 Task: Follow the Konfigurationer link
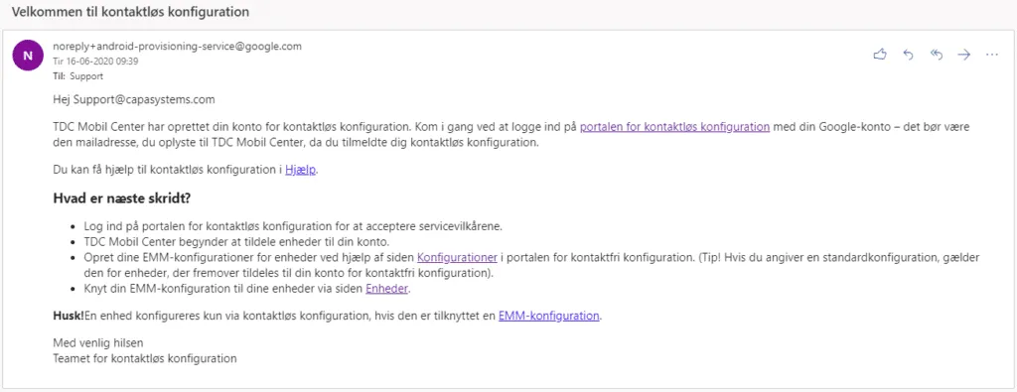click(x=457, y=258)
